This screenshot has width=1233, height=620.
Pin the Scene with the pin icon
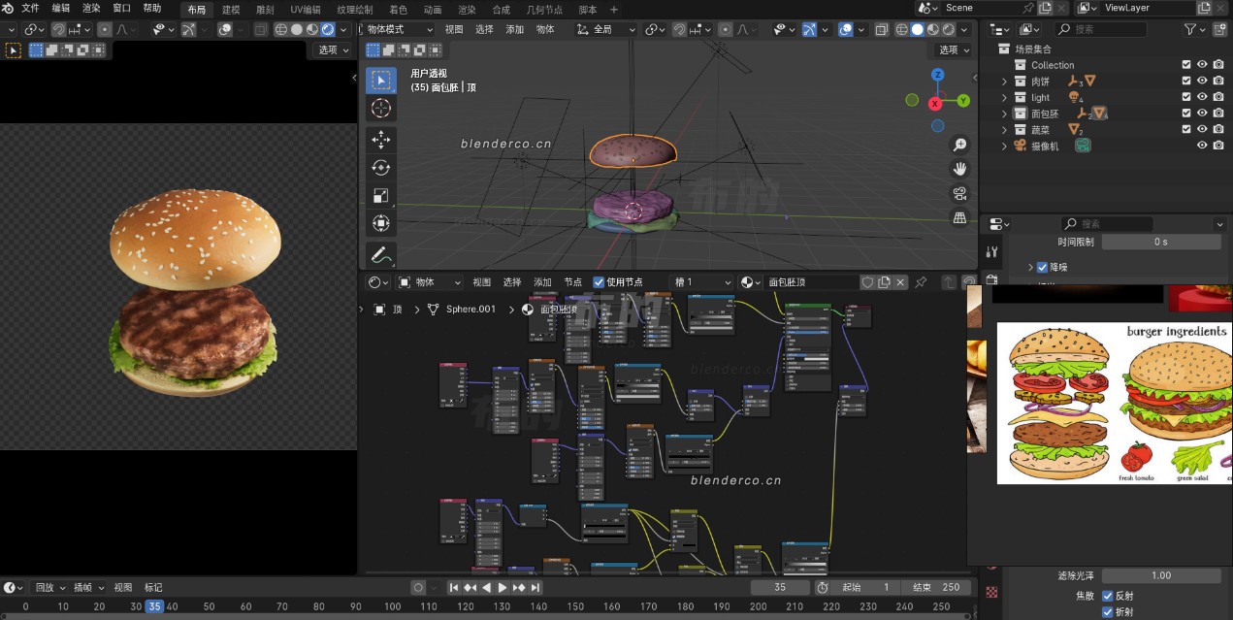point(1029,8)
